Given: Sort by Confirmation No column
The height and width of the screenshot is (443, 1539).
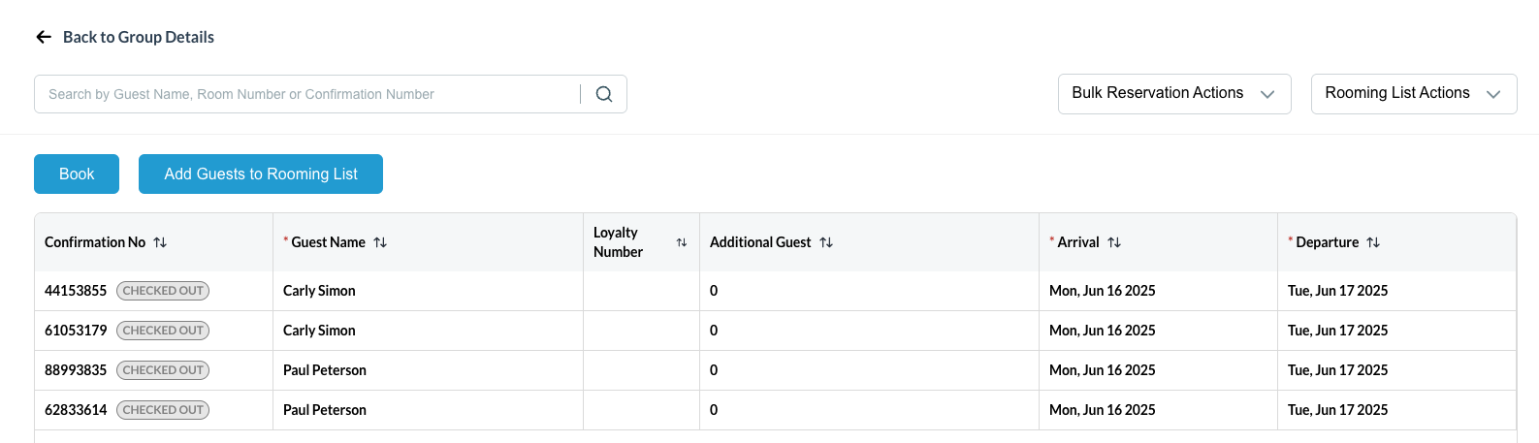Looking at the screenshot, I should (x=160, y=242).
